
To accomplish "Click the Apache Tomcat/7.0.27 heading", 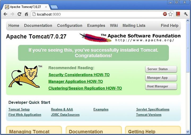I will [36, 36].
